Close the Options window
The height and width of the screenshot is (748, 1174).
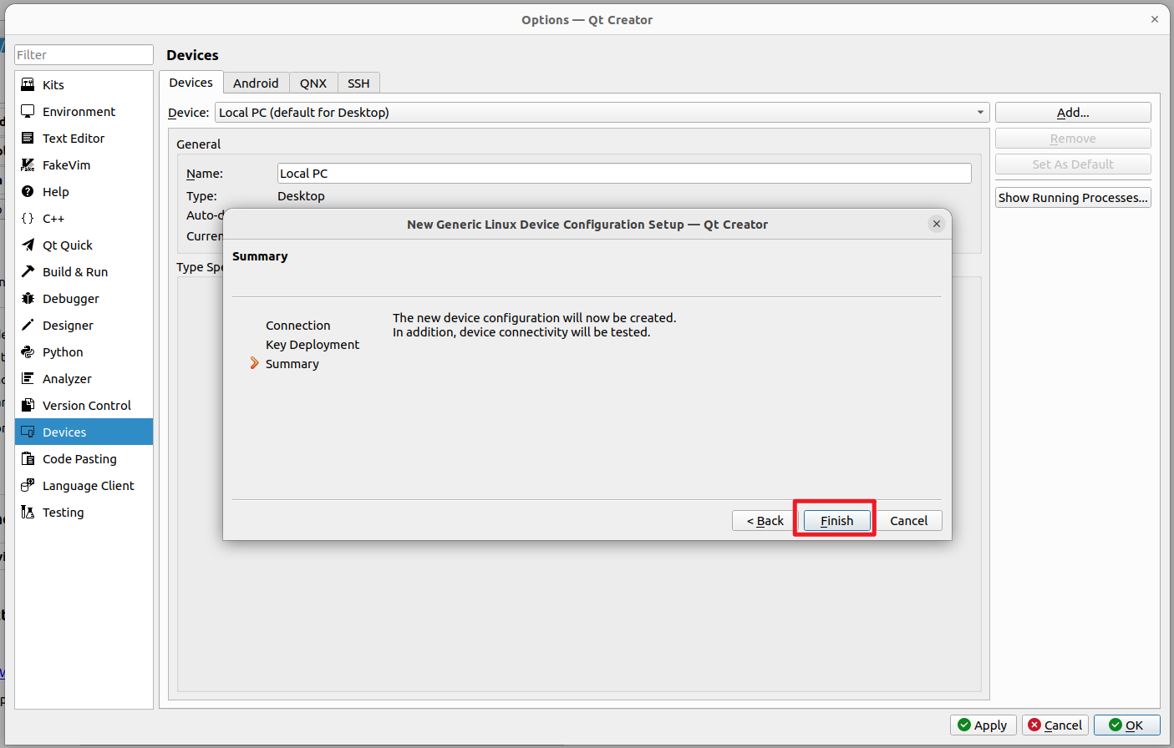coord(1155,19)
